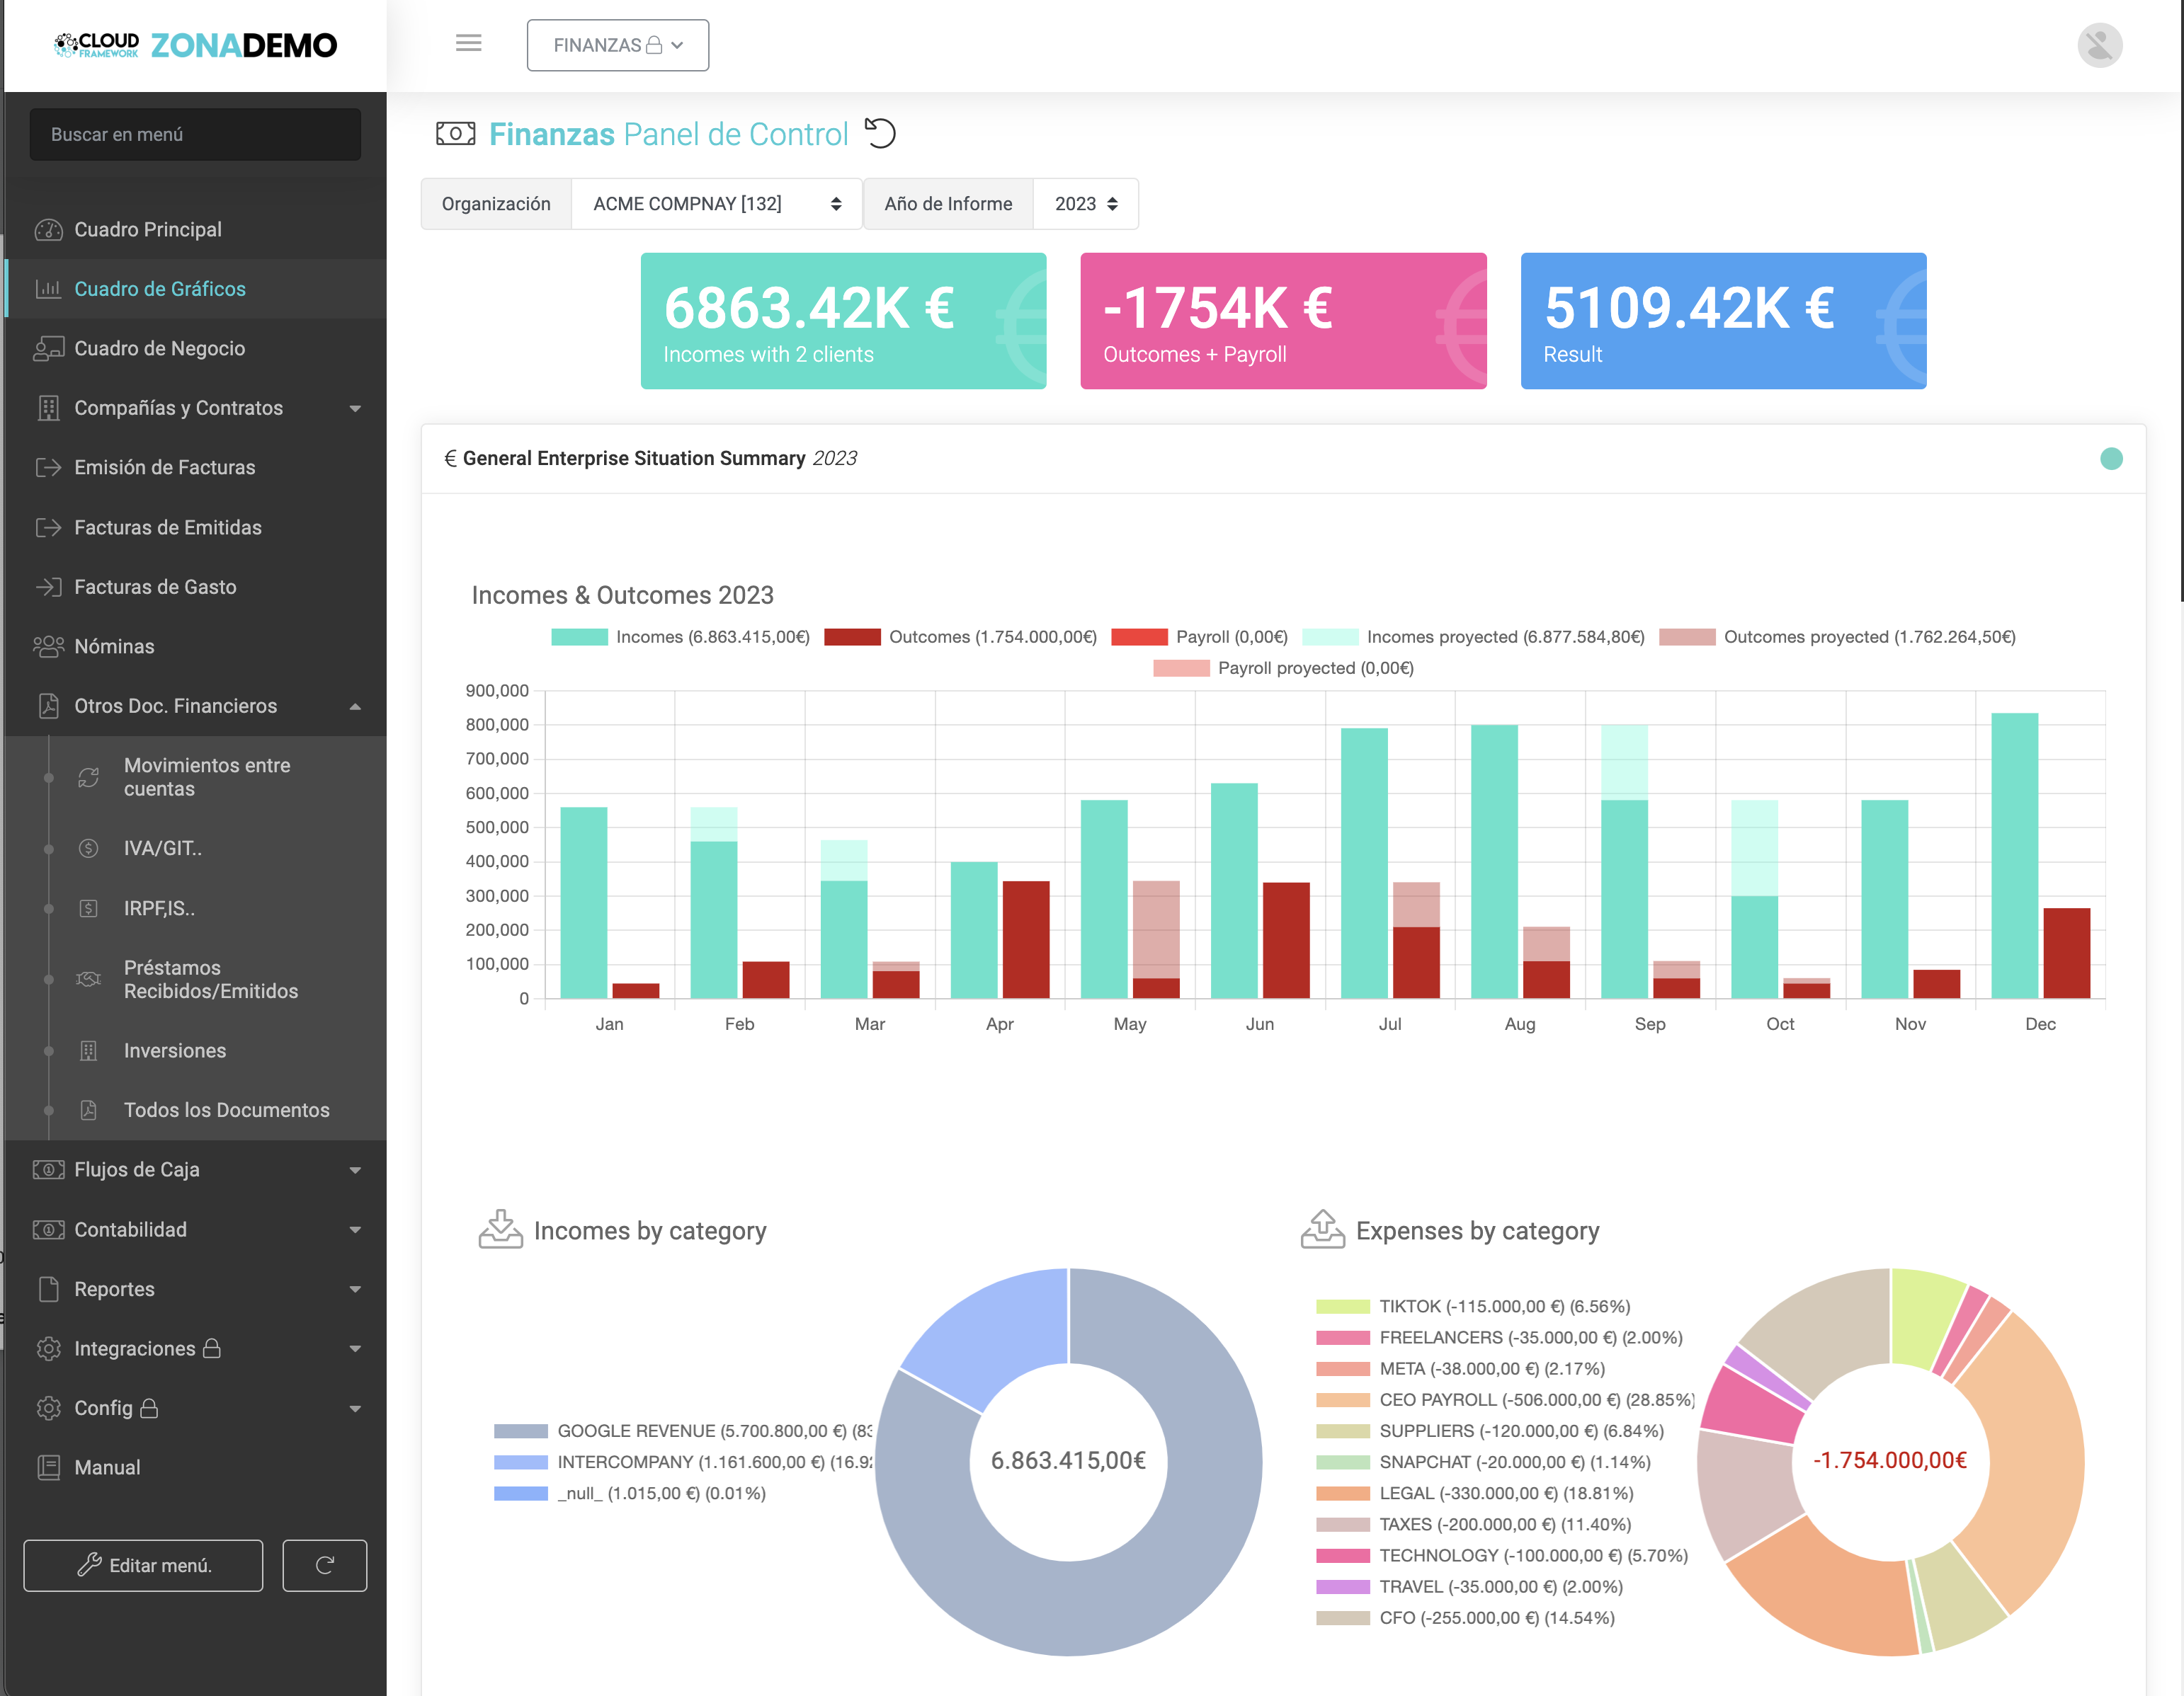Click the hamburger menu icon

click(468, 43)
